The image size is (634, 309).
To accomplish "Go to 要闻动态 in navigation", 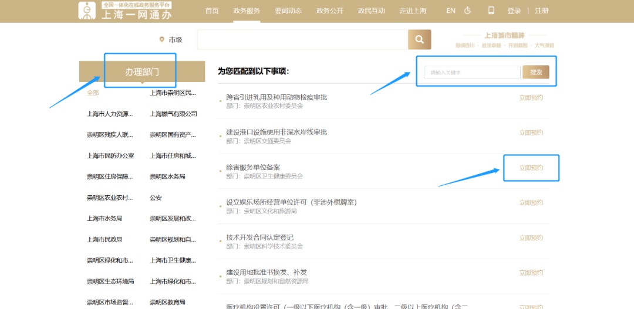I will (x=288, y=11).
